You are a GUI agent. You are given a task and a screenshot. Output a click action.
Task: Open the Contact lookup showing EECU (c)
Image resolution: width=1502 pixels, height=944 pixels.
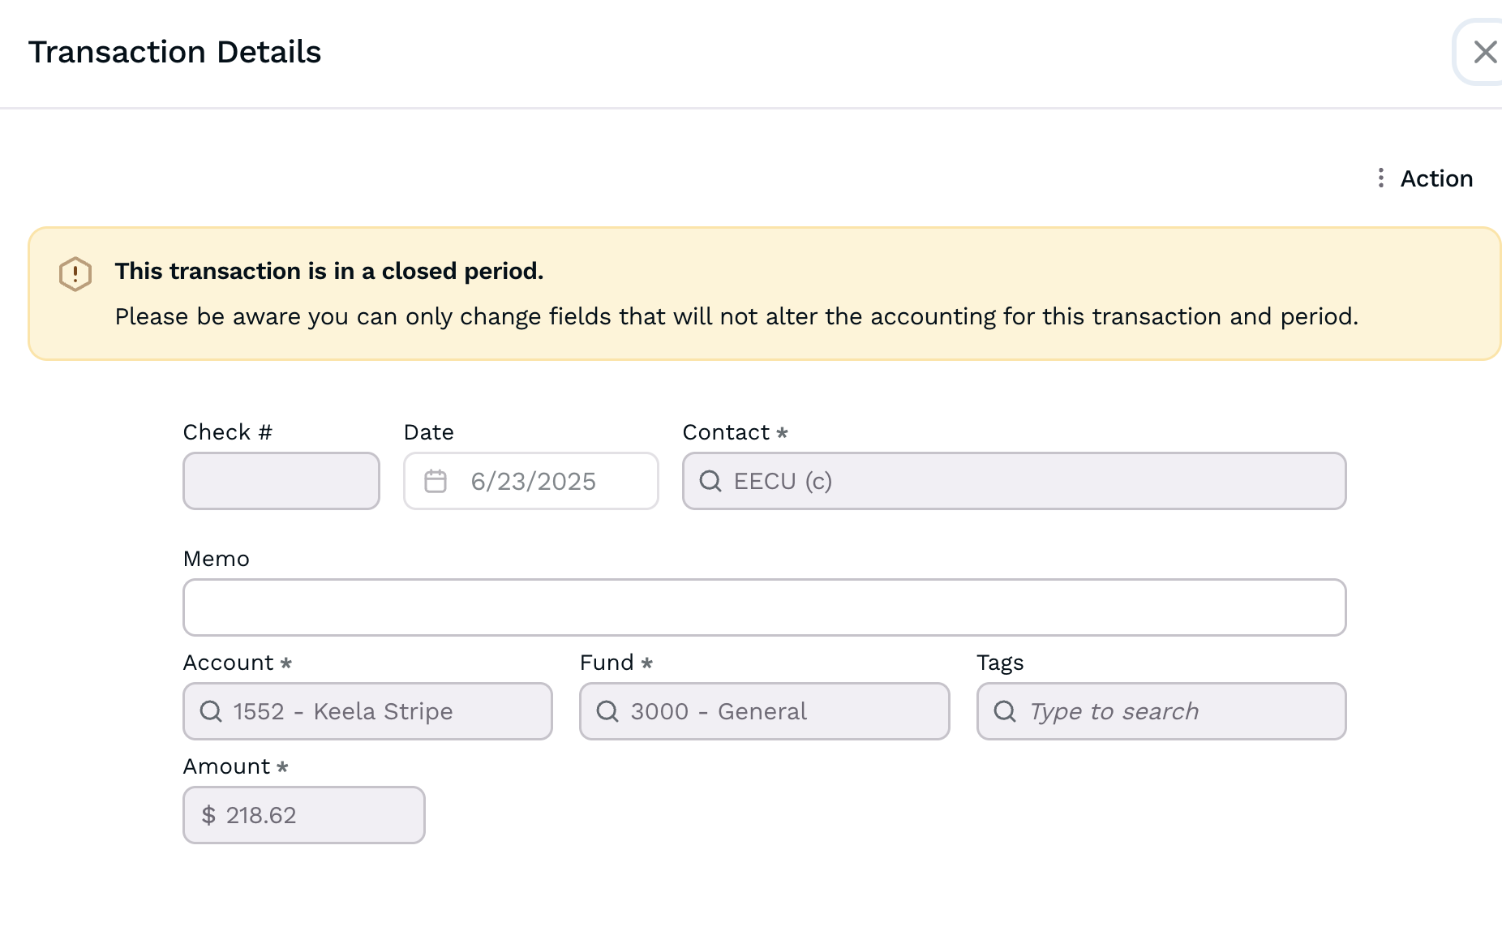[x=1014, y=481]
